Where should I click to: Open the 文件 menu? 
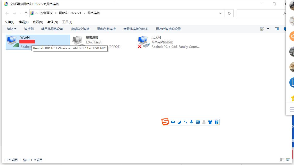[9, 22]
